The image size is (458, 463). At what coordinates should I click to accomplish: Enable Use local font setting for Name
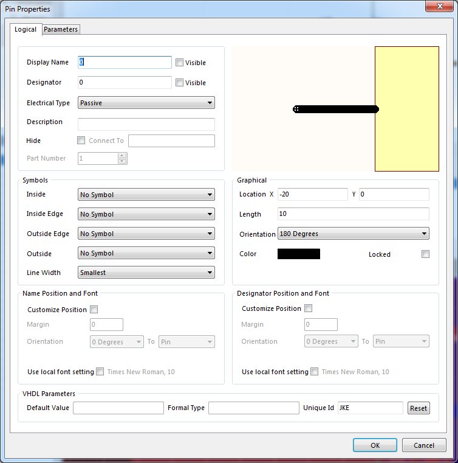[x=100, y=372]
